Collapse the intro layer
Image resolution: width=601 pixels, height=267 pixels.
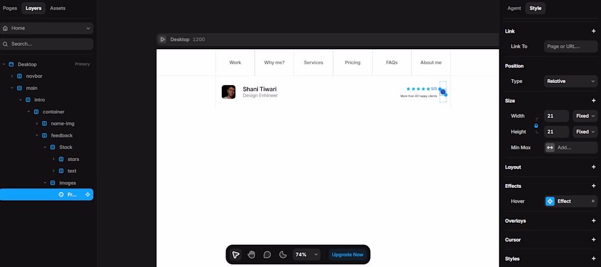20,100
